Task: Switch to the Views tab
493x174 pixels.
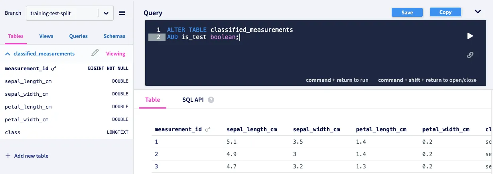Action: point(46,36)
